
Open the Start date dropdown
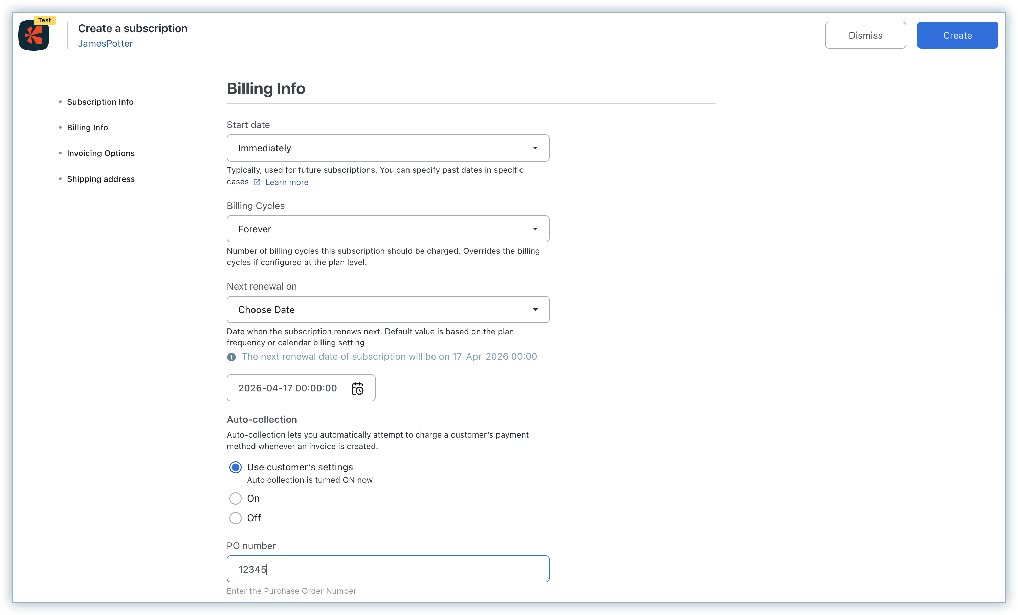[388, 148]
